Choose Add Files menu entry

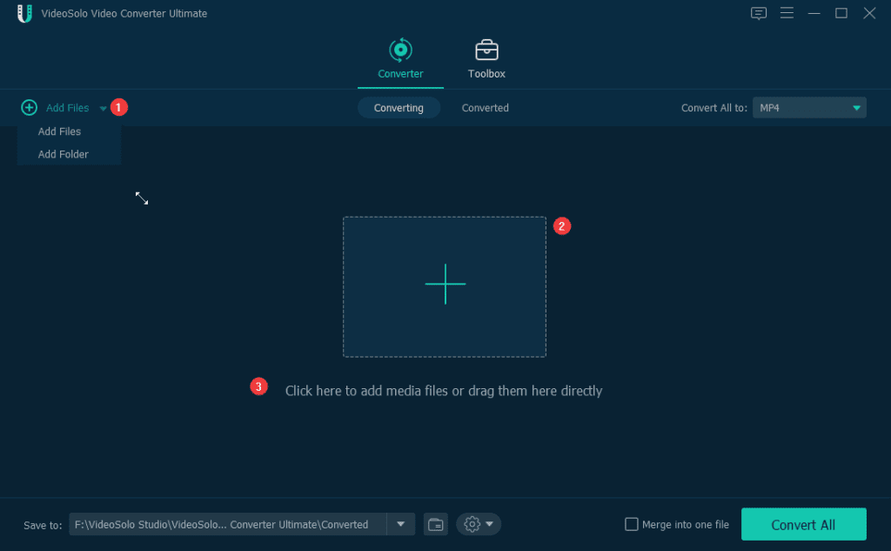[x=59, y=131]
